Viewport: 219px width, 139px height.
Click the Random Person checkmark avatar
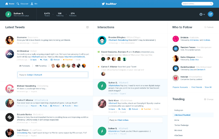(x=176, y=49)
